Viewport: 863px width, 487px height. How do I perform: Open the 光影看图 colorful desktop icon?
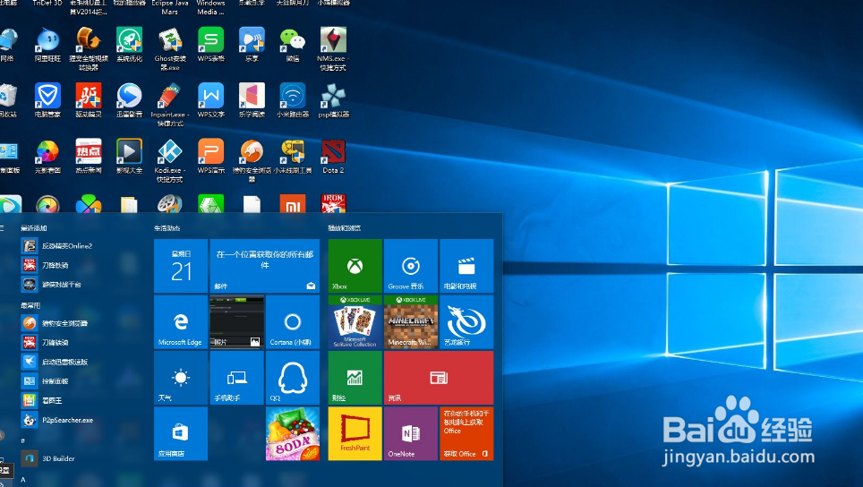(47, 157)
